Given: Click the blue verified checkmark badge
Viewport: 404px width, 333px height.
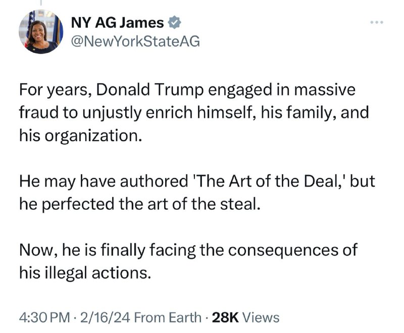Looking at the screenshot, I should [174, 22].
